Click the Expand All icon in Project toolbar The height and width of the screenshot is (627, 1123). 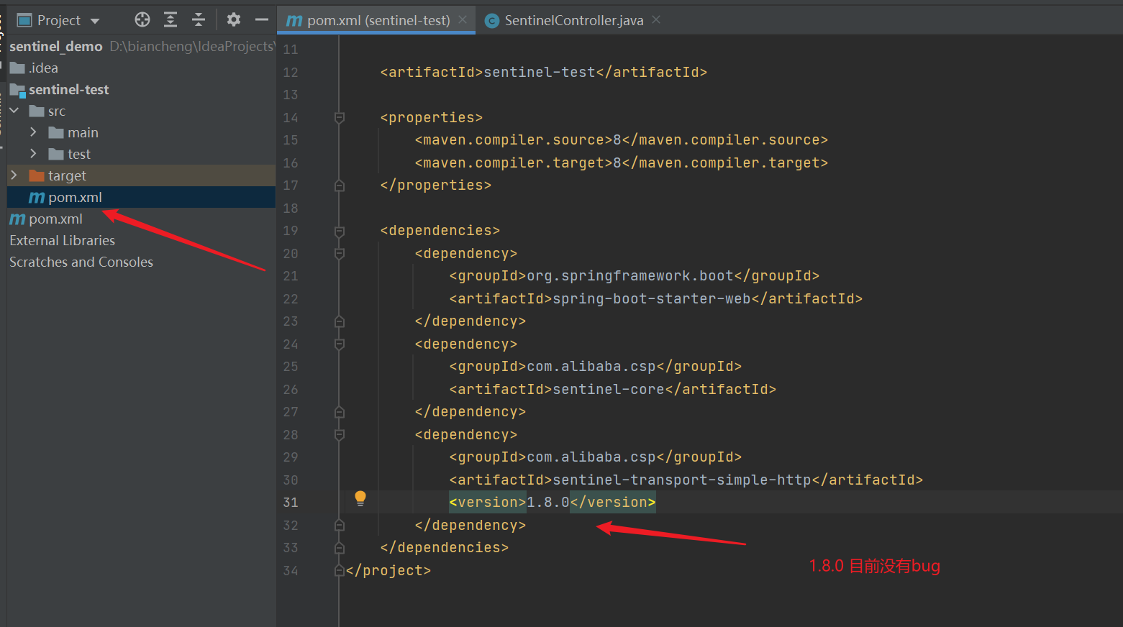coord(171,20)
